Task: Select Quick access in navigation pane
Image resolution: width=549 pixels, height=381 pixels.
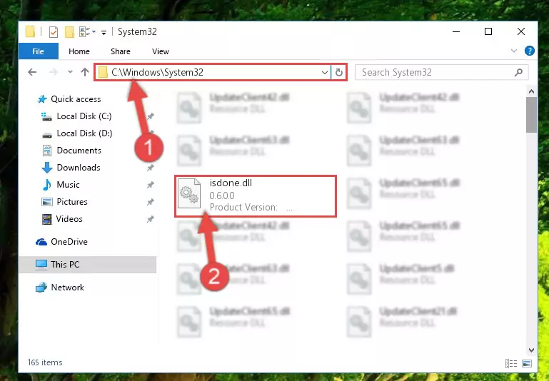Action: coord(76,99)
